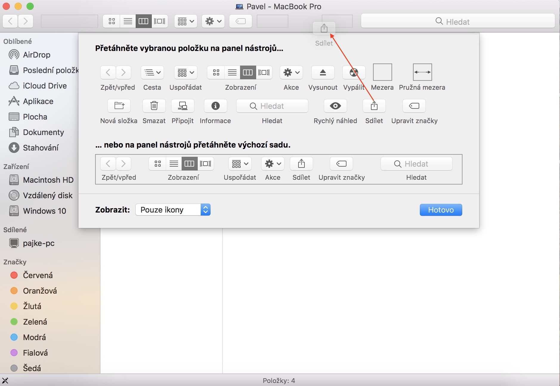Click the Vypálit burn icon
This screenshot has height=386, width=560.
[354, 72]
